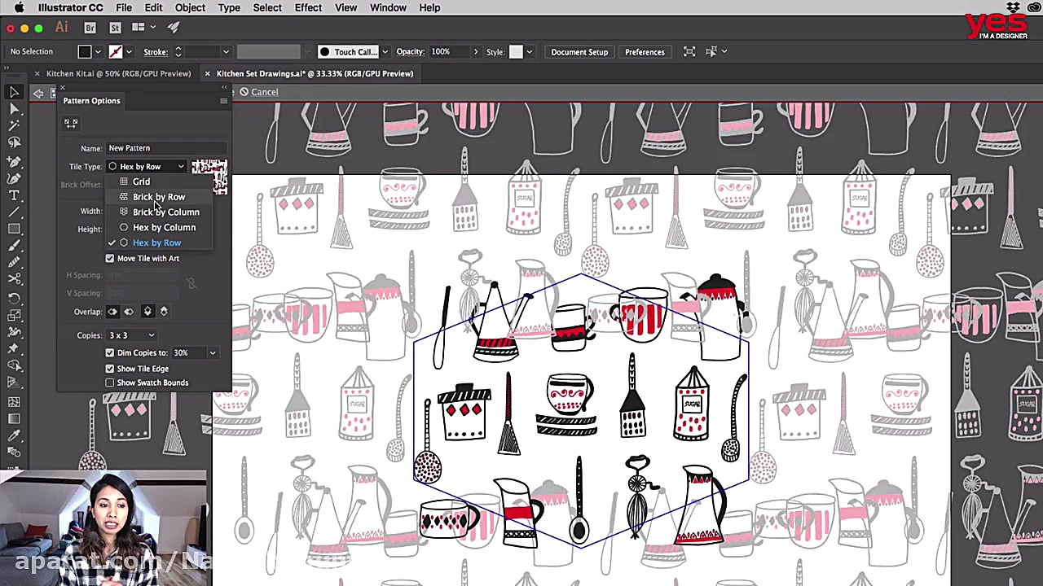Image resolution: width=1043 pixels, height=586 pixels.
Task: Select the Type tool
Action: point(14,195)
